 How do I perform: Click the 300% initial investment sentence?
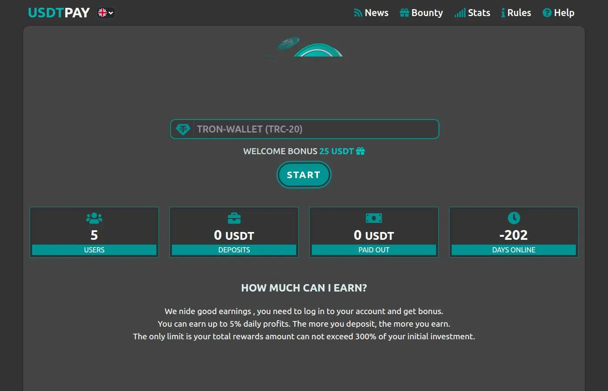point(304,336)
